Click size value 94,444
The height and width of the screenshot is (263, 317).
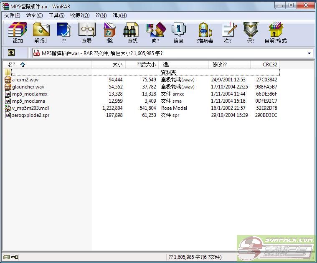coord(115,80)
